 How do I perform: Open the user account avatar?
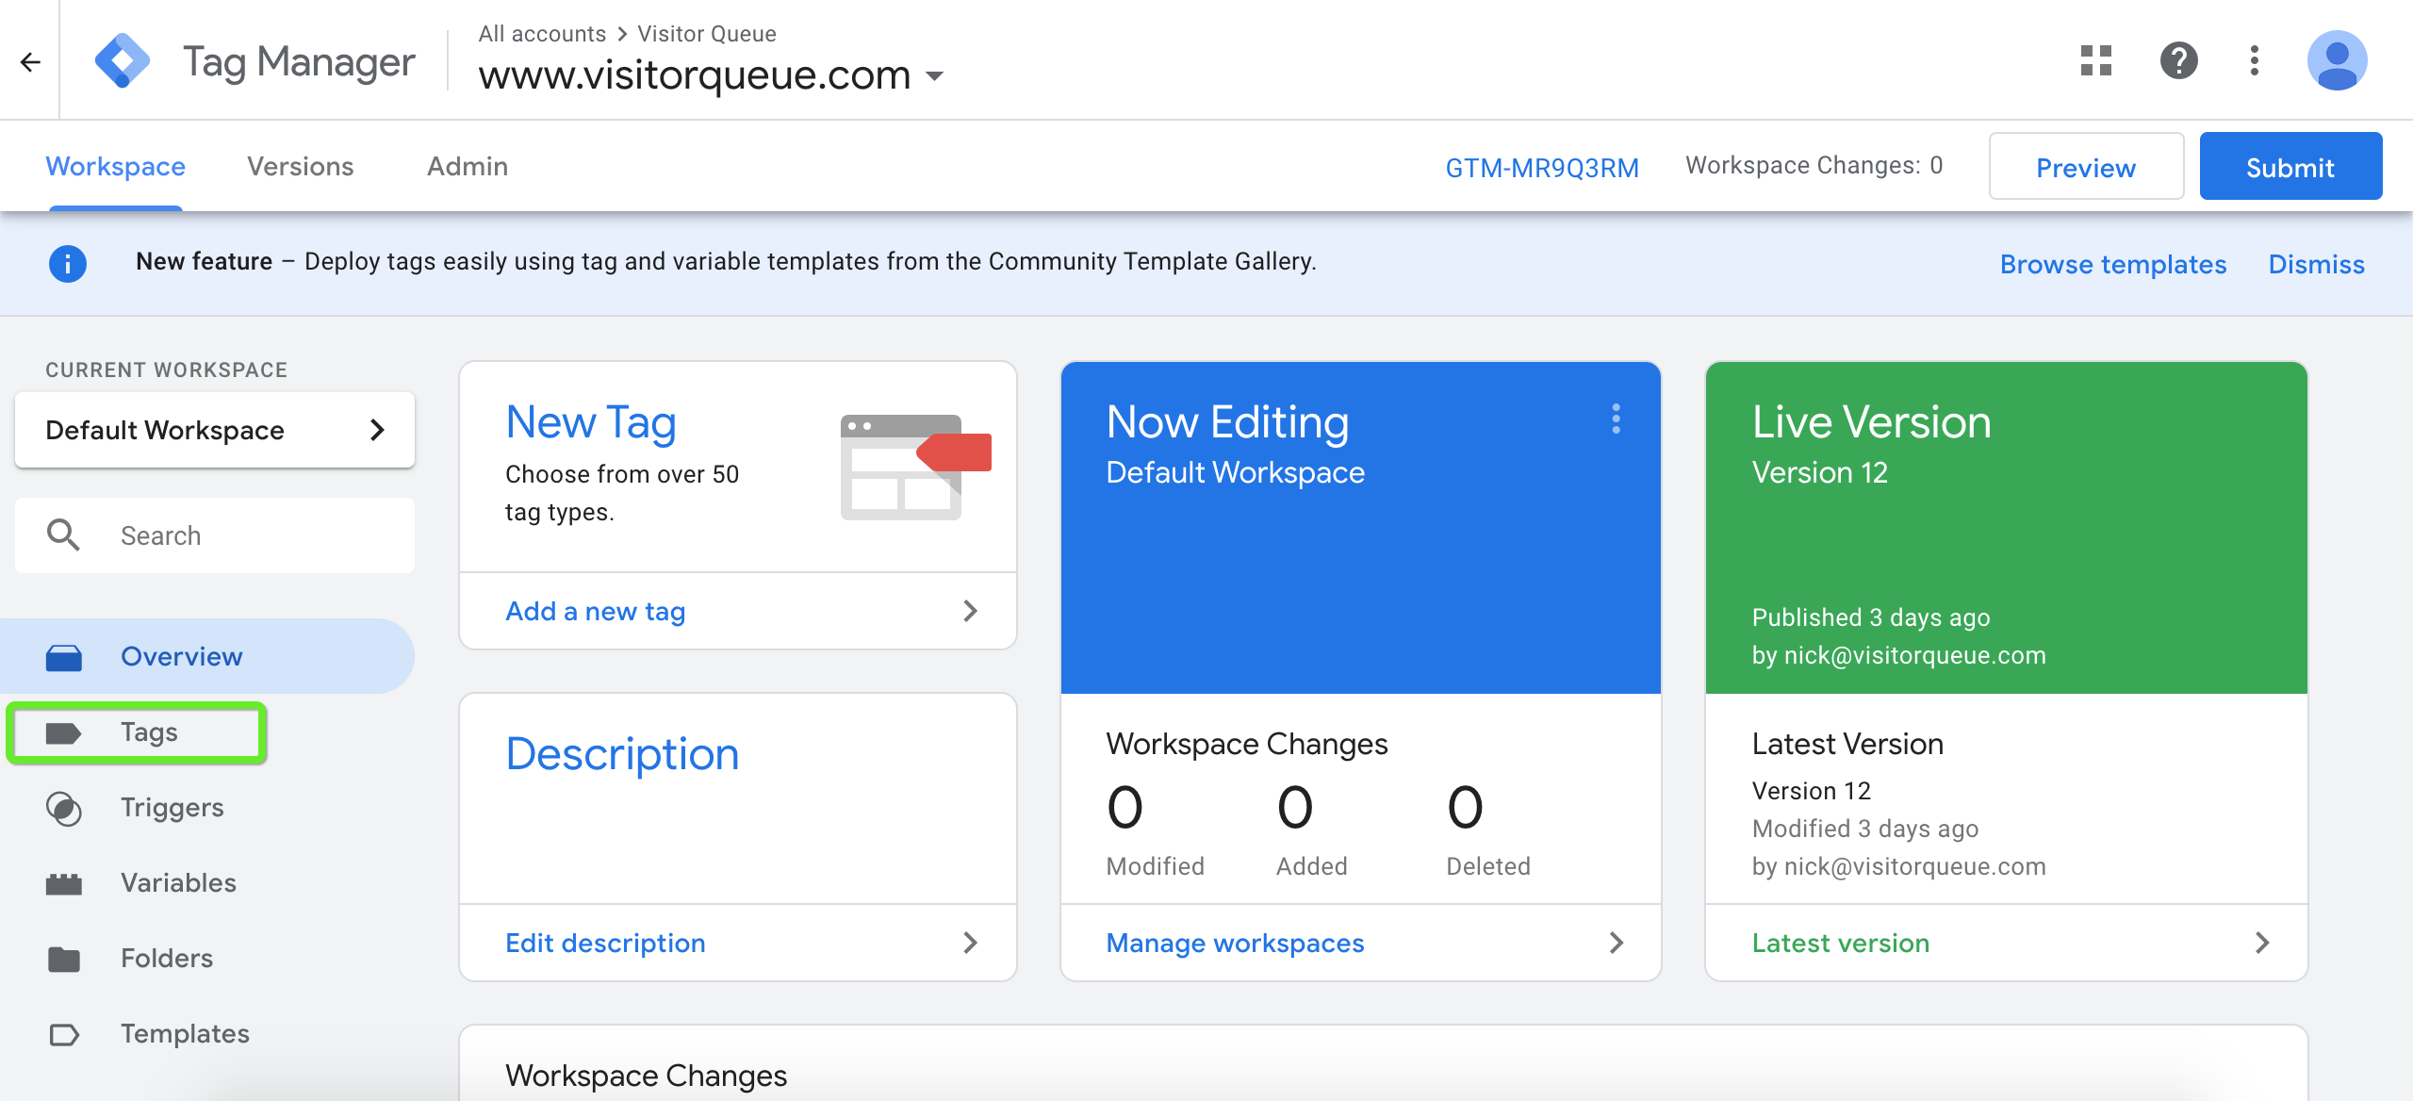coord(2338,60)
